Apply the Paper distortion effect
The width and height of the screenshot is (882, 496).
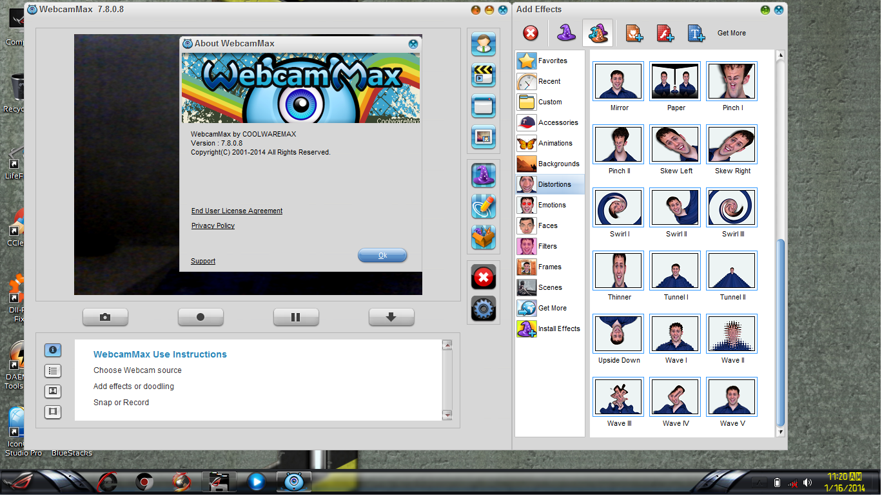675,81
